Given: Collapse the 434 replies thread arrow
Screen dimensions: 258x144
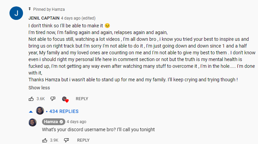Looking at the screenshot, I should (x=31, y=112).
